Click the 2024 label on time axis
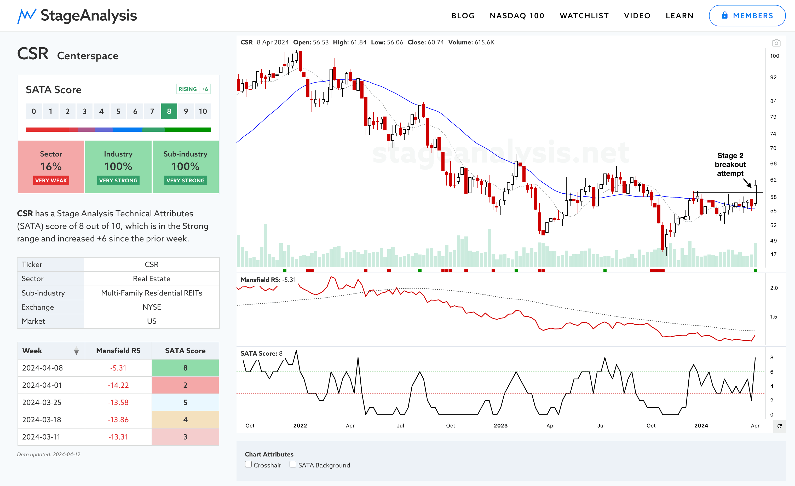 click(701, 426)
